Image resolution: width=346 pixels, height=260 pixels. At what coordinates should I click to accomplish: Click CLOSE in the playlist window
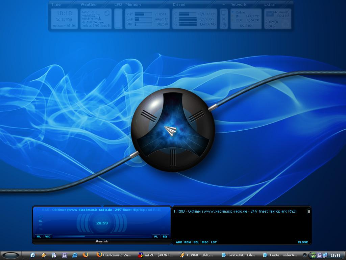click(x=303, y=242)
